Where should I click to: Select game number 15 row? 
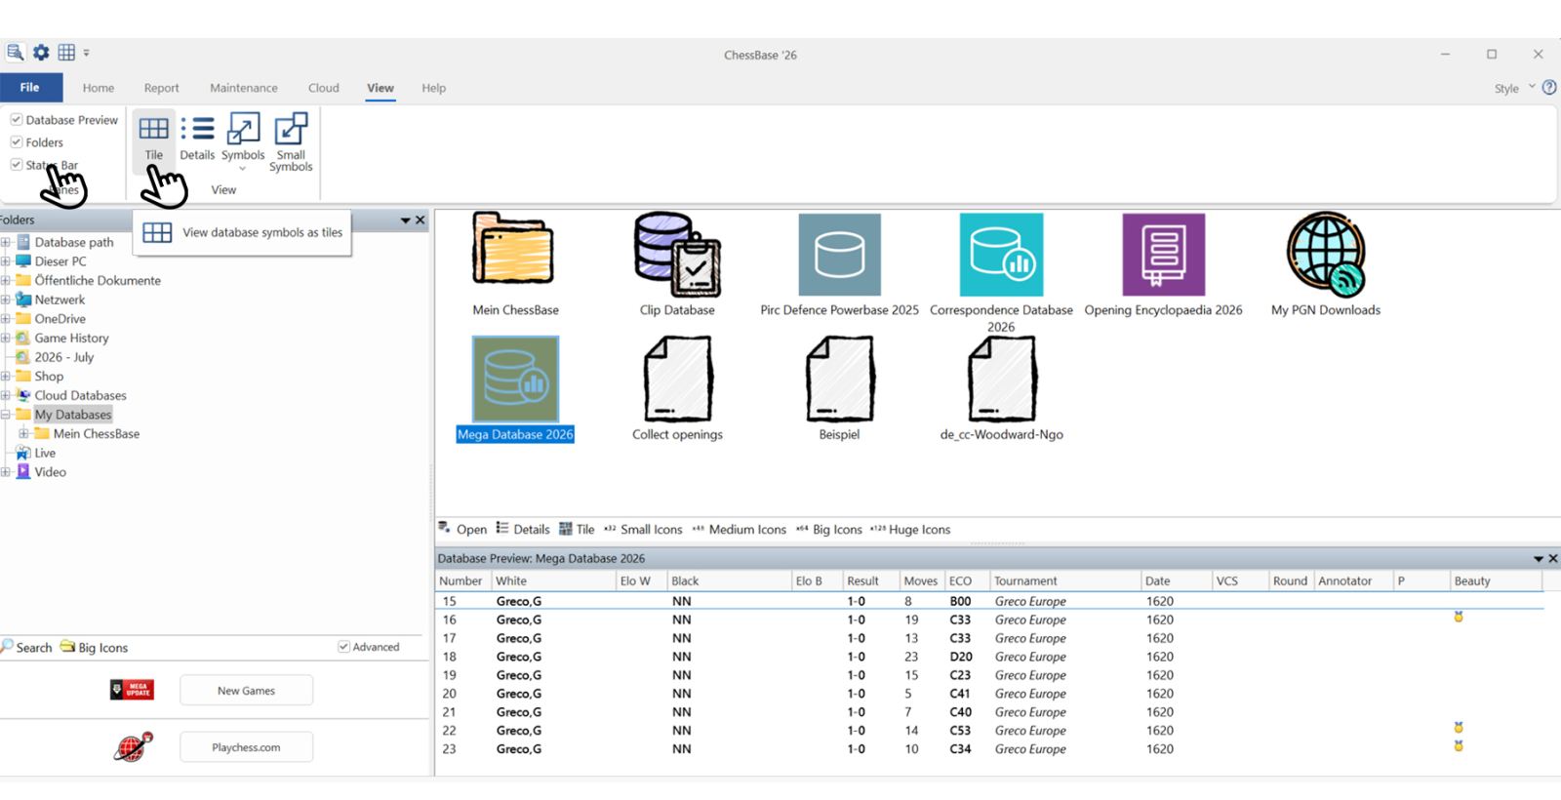(x=989, y=601)
